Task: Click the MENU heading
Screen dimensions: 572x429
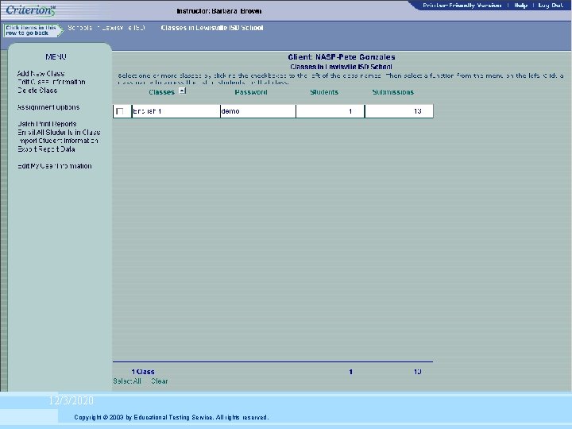Action: (x=56, y=57)
